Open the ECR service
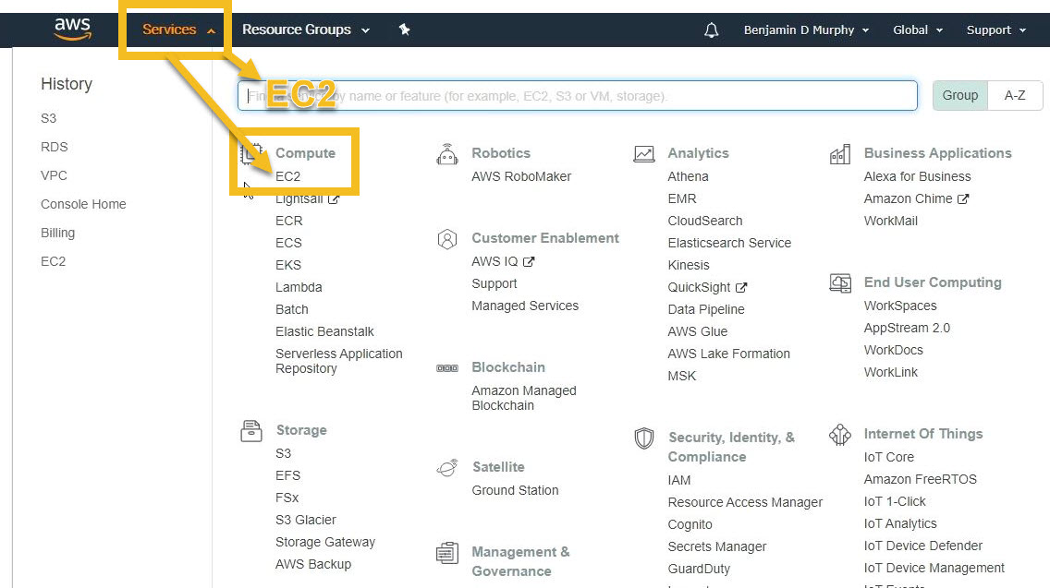This screenshot has height=588, width=1050. click(288, 221)
